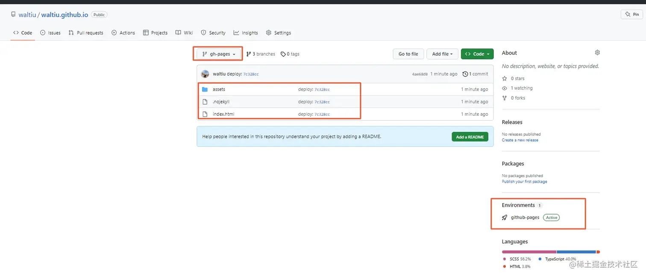Screen dimensions: 646x277
Task: Click the github-pages rocket icon
Action: [x=505, y=218]
